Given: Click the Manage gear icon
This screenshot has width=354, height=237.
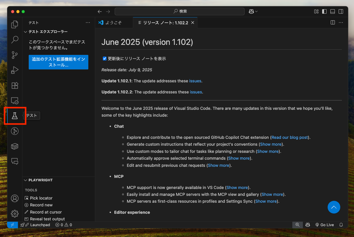Looking at the screenshot, I should tap(15, 214).
